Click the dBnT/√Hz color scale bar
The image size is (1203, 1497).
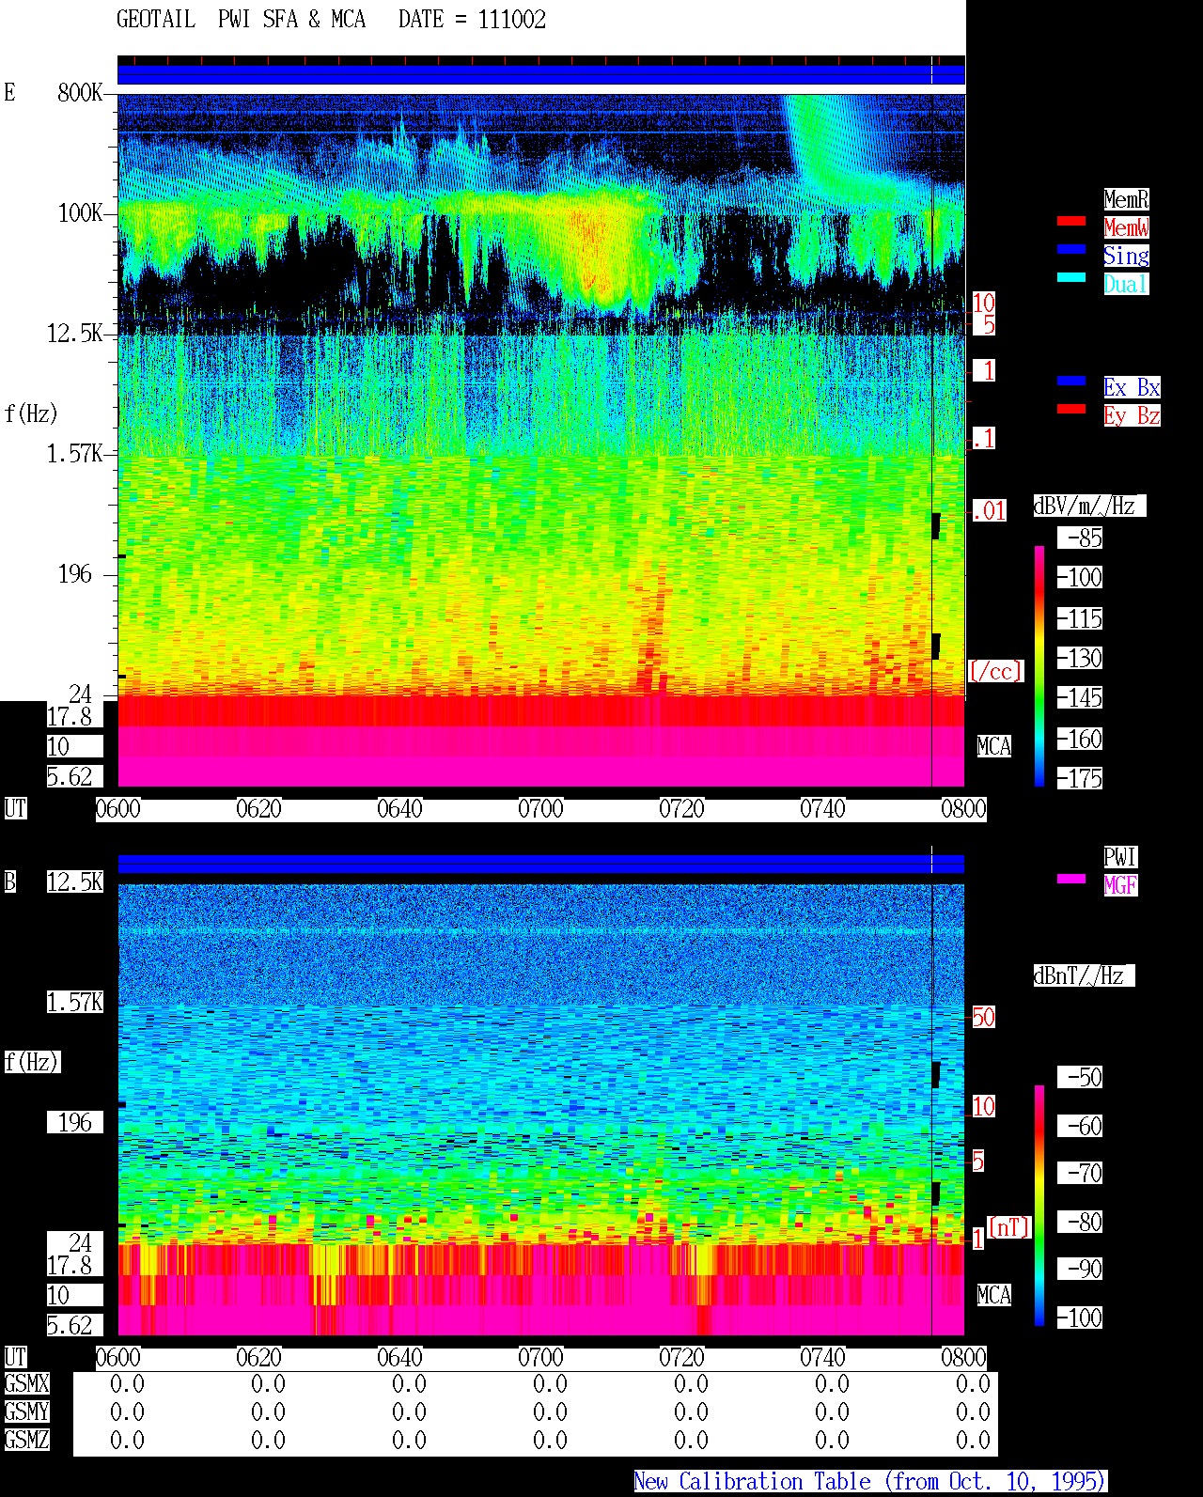[x=1039, y=1206]
